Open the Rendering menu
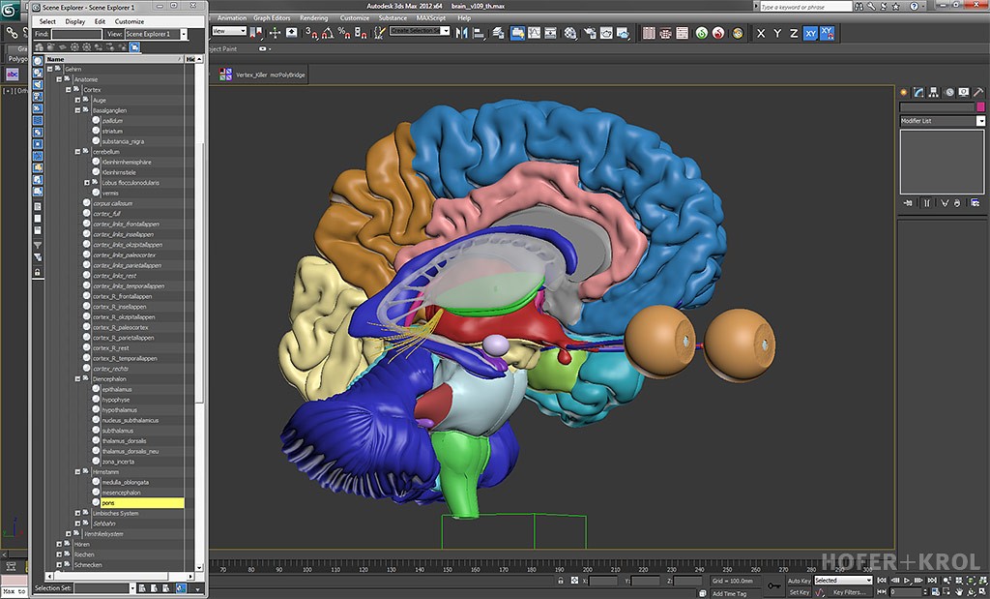This screenshot has height=599, width=990. coord(314,17)
